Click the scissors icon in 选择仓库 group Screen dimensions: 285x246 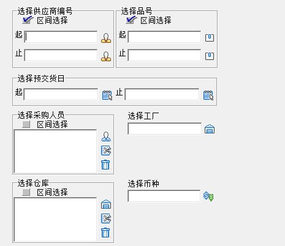pos(106,218)
